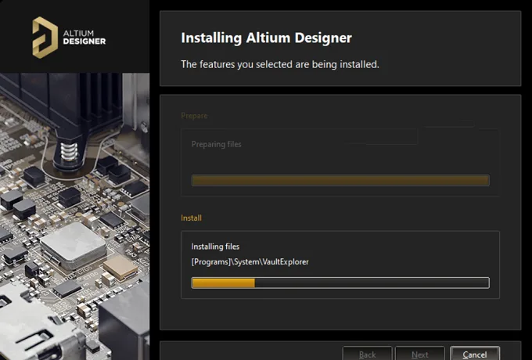Viewport: 532px width, 360px height.
Task: Click the disabled Back button
Action: [x=368, y=354]
